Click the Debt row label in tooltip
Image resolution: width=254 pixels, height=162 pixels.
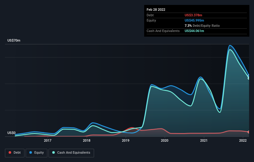(x=150, y=15)
